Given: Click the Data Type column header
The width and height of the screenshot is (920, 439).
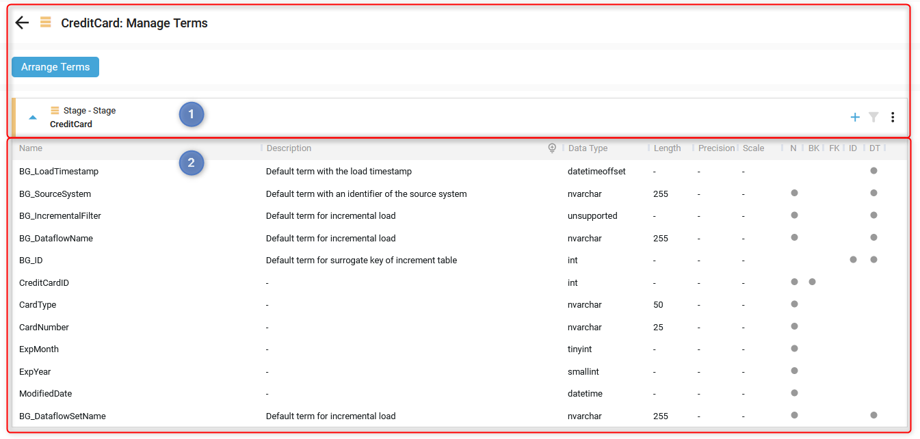Looking at the screenshot, I should coord(588,148).
